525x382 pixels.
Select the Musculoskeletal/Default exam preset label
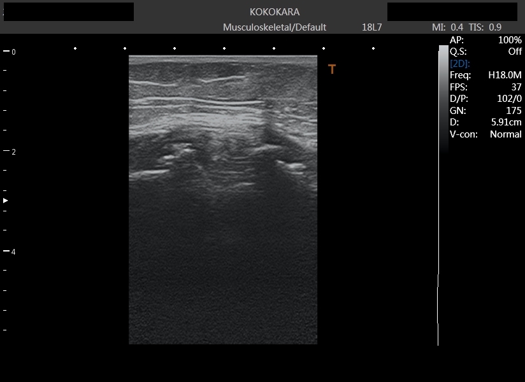[275, 27]
